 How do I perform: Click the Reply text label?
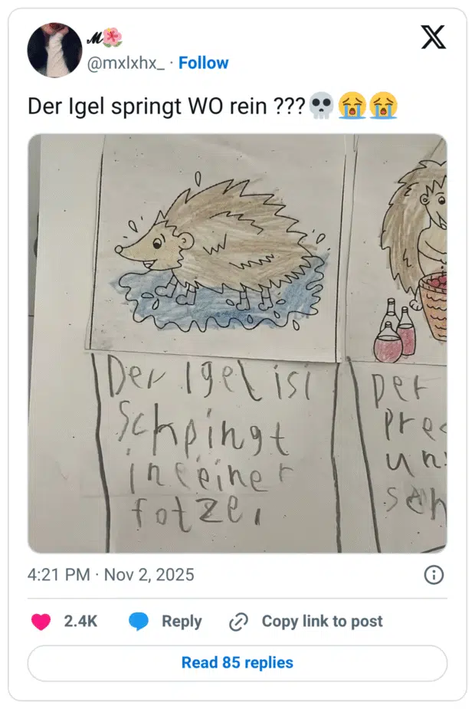[182, 622]
